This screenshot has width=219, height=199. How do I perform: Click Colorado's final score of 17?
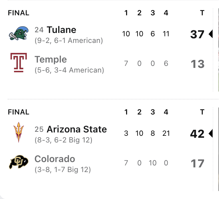[197, 163]
